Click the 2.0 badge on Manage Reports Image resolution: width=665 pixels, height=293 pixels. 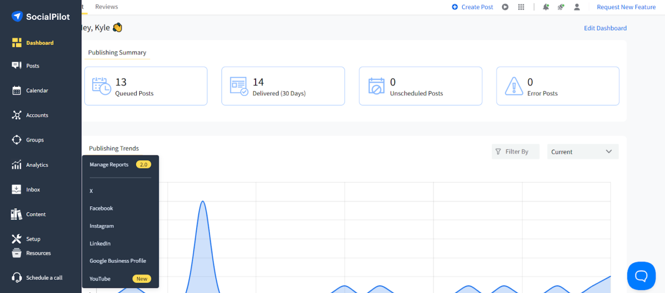143,165
